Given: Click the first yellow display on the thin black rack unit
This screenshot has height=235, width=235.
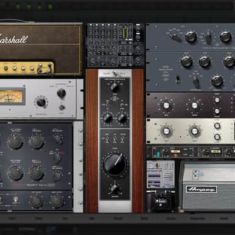Looking at the screenshot, I should tap(175, 151).
